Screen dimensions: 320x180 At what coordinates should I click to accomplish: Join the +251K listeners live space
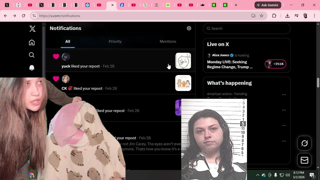tap(275, 64)
